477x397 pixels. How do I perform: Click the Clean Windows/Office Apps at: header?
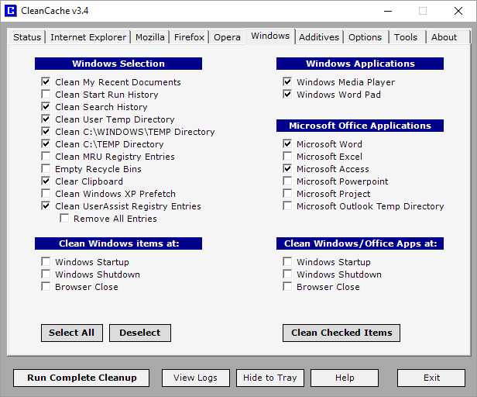360,243
